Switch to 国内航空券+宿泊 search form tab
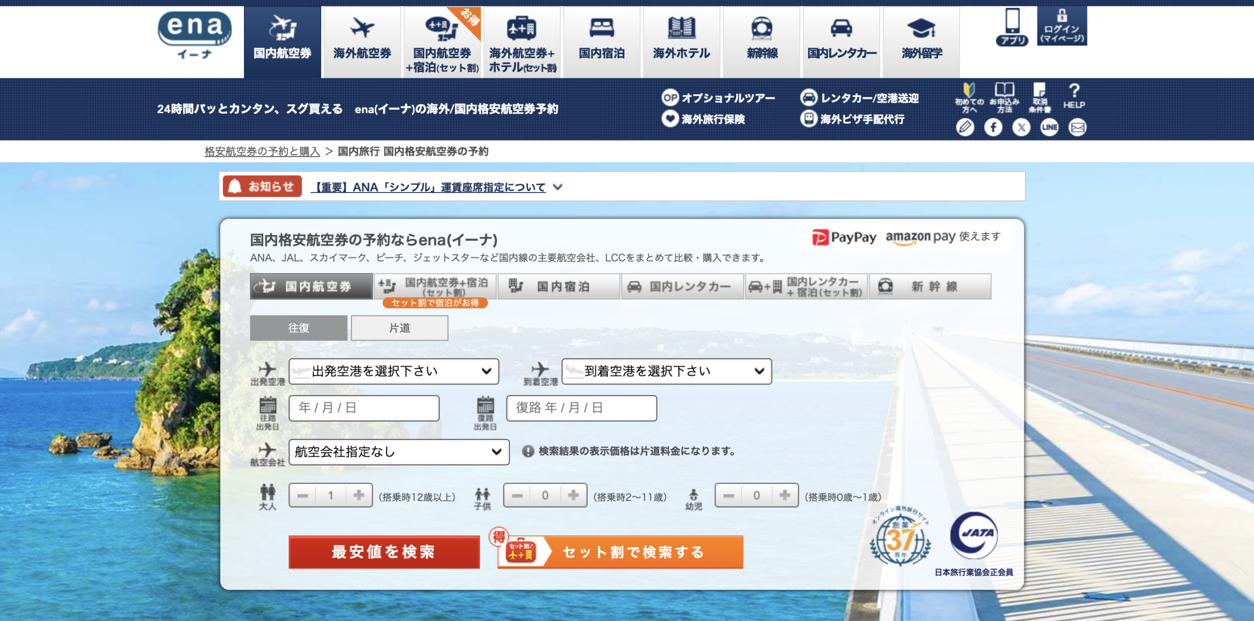1254x621 pixels. (x=435, y=287)
